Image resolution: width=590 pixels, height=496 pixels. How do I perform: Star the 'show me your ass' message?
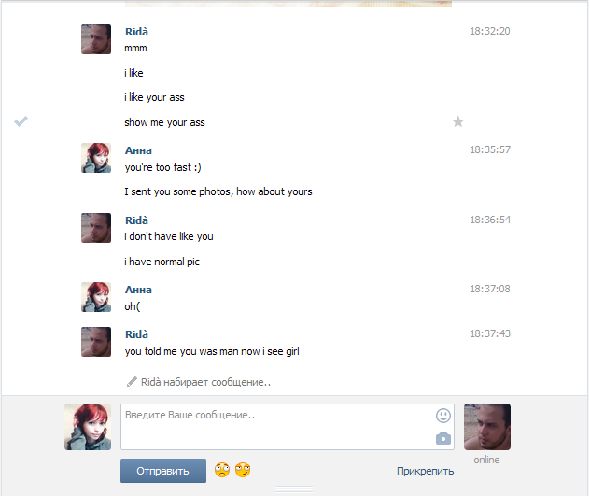click(457, 121)
